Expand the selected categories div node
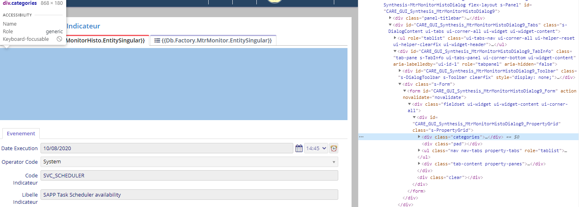Viewport: 579px width, 207px height. click(x=419, y=137)
